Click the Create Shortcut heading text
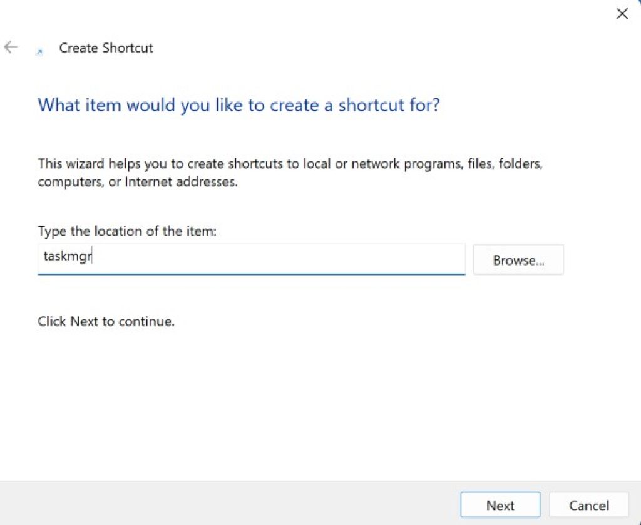 (x=105, y=47)
